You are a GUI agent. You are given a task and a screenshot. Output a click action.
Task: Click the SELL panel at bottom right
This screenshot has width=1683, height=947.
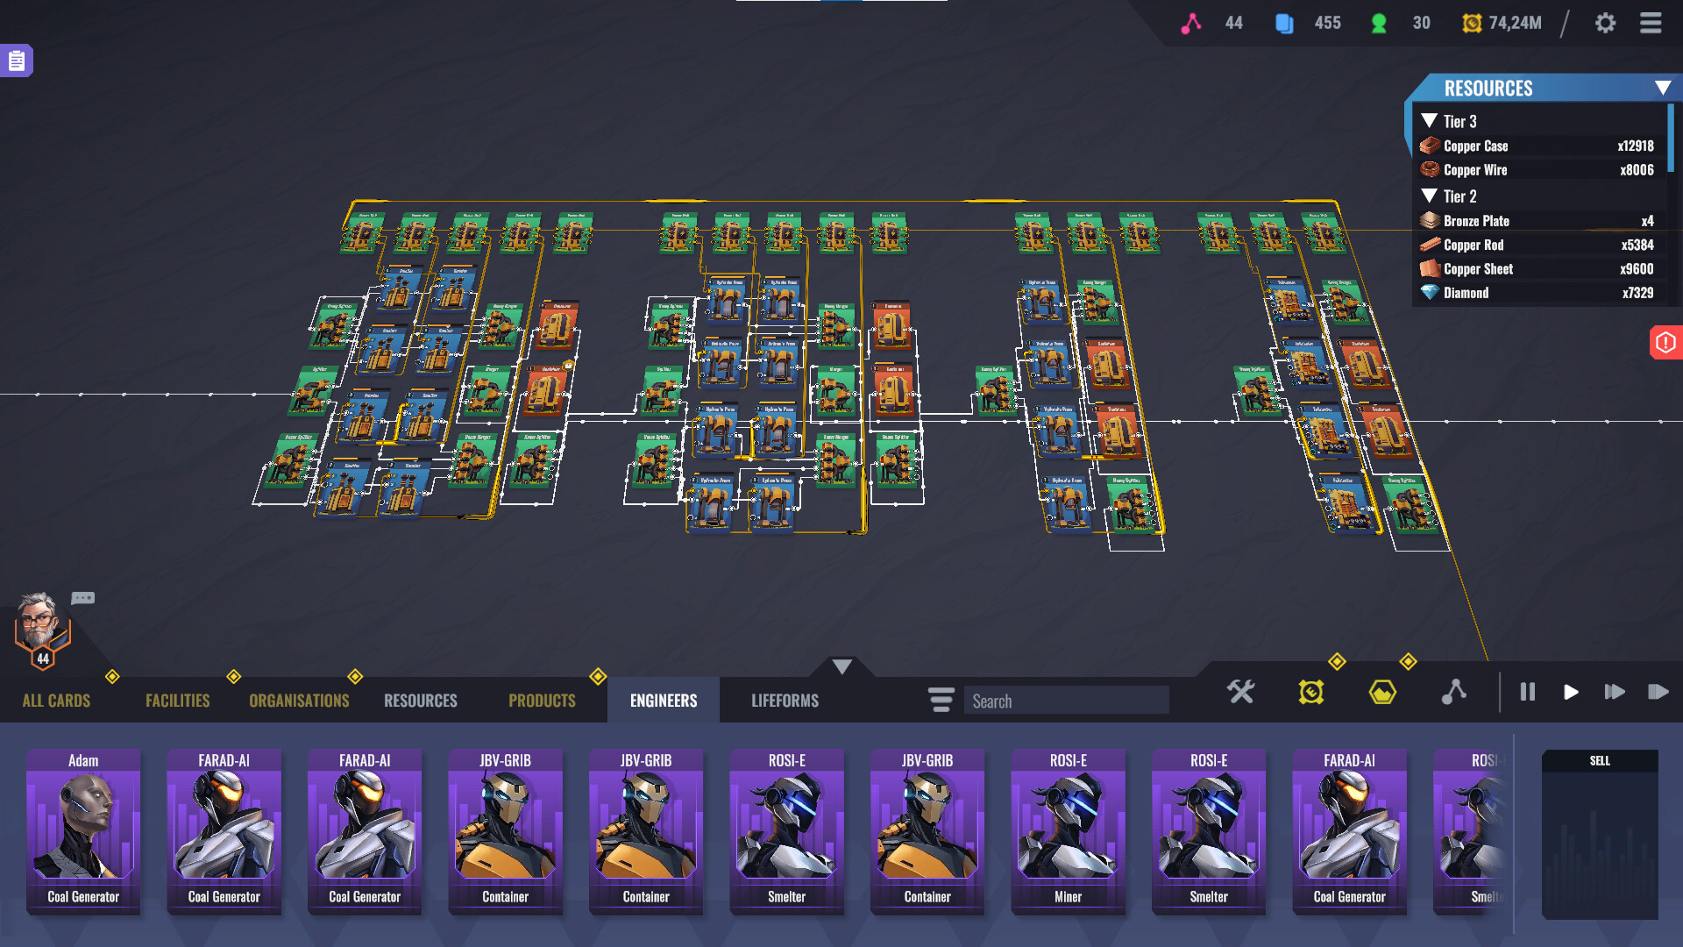coord(1599,833)
